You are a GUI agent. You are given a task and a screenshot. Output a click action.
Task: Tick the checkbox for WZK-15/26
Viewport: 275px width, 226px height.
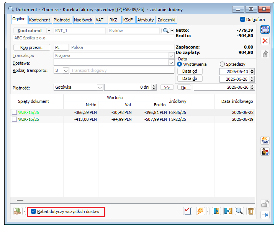tap(15, 112)
